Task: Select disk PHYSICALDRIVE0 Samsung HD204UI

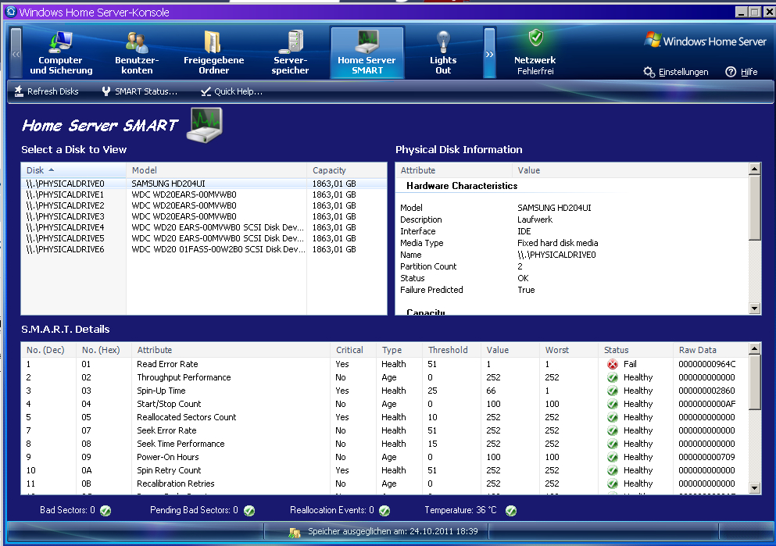Action: click(x=203, y=184)
